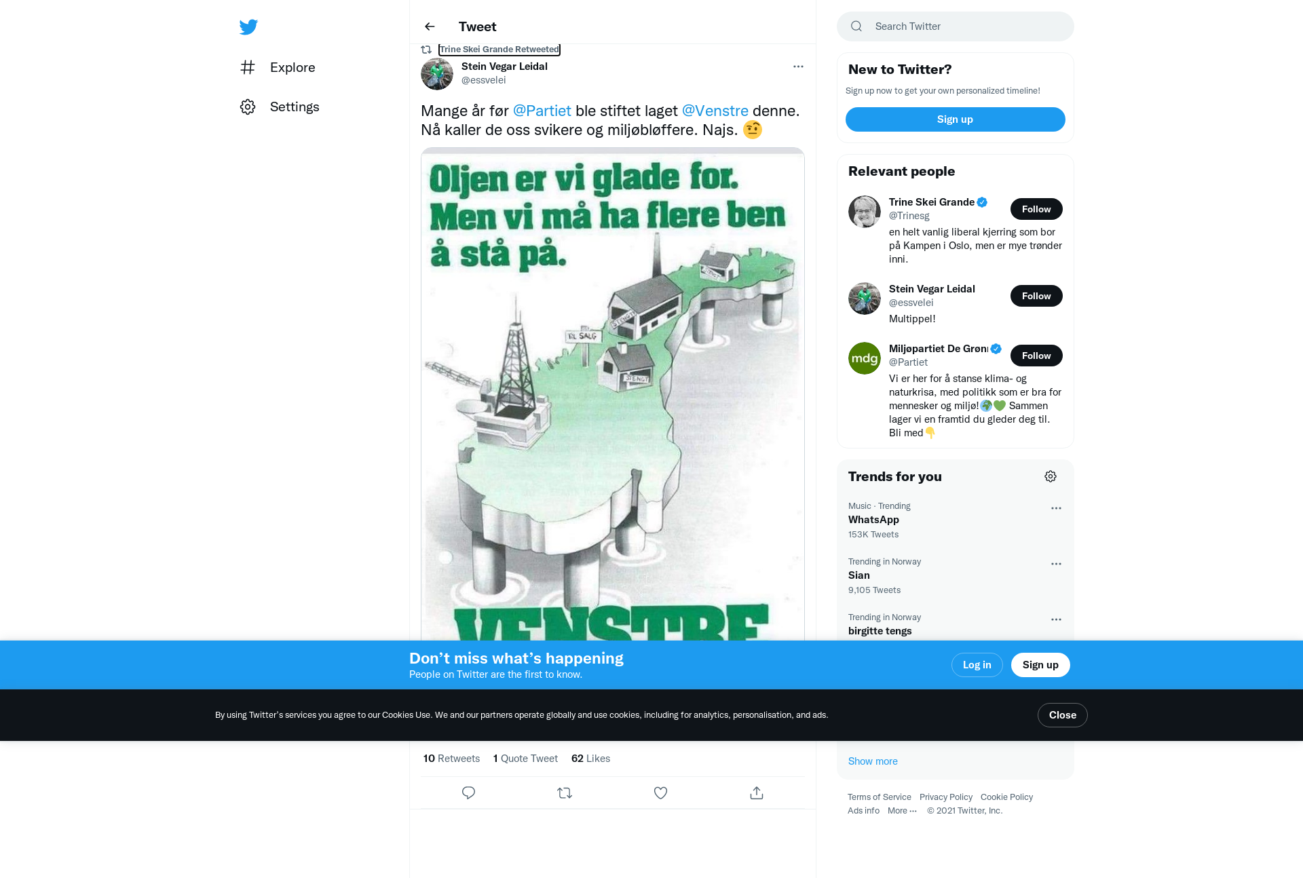Image resolution: width=1303 pixels, height=878 pixels.
Task: Follow Trine Skei Grande
Action: click(x=1036, y=209)
